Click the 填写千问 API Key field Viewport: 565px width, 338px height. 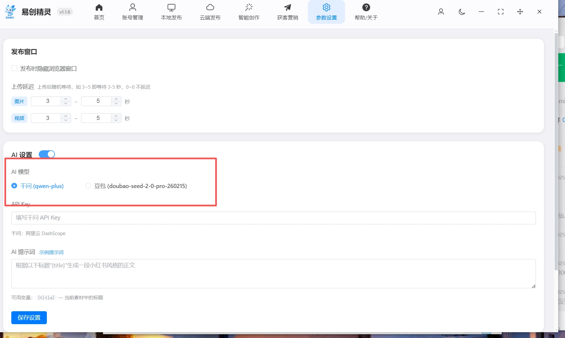point(273,218)
